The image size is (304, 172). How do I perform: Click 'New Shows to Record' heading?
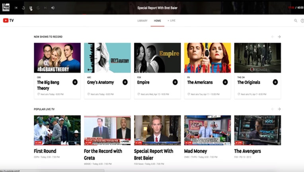pos(48,37)
